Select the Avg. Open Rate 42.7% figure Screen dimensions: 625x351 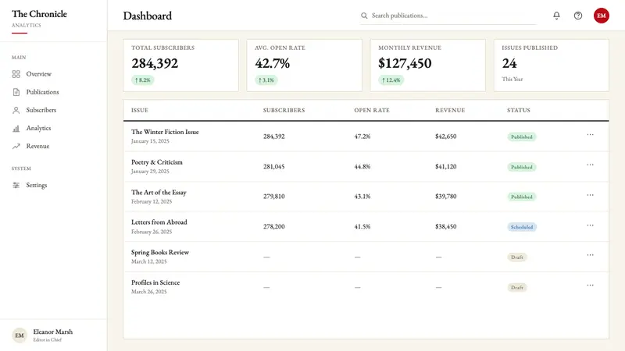point(272,63)
